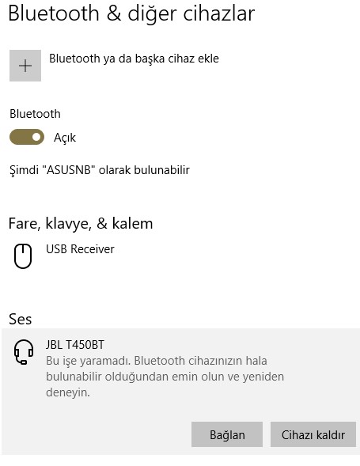Click the word 'deneyin' in the error text
The width and height of the screenshot is (360, 466).
pos(67,393)
